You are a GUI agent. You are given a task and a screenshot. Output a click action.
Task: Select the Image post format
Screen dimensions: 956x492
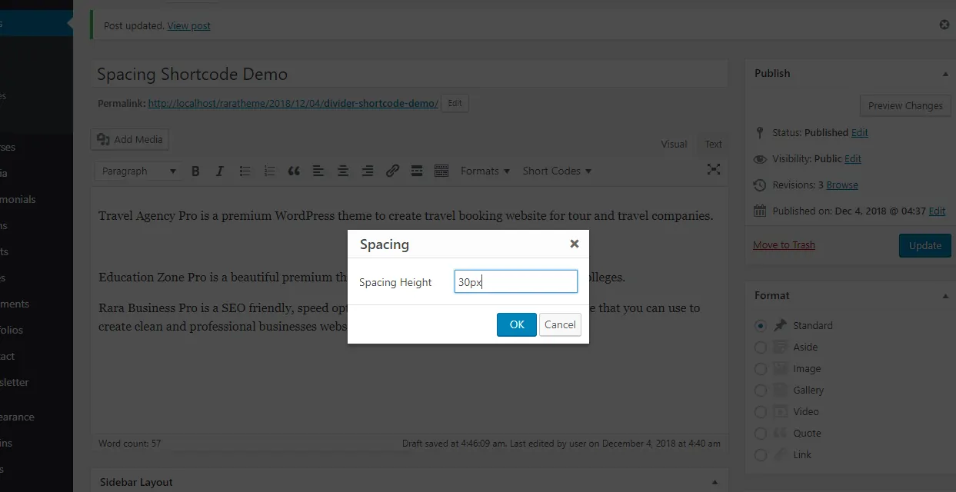[x=761, y=368]
